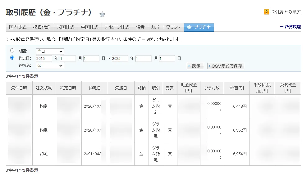Viewport: 307px width, 180px height.
Task: Open the 米国株式 tab
Action: [x=66, y=27]
